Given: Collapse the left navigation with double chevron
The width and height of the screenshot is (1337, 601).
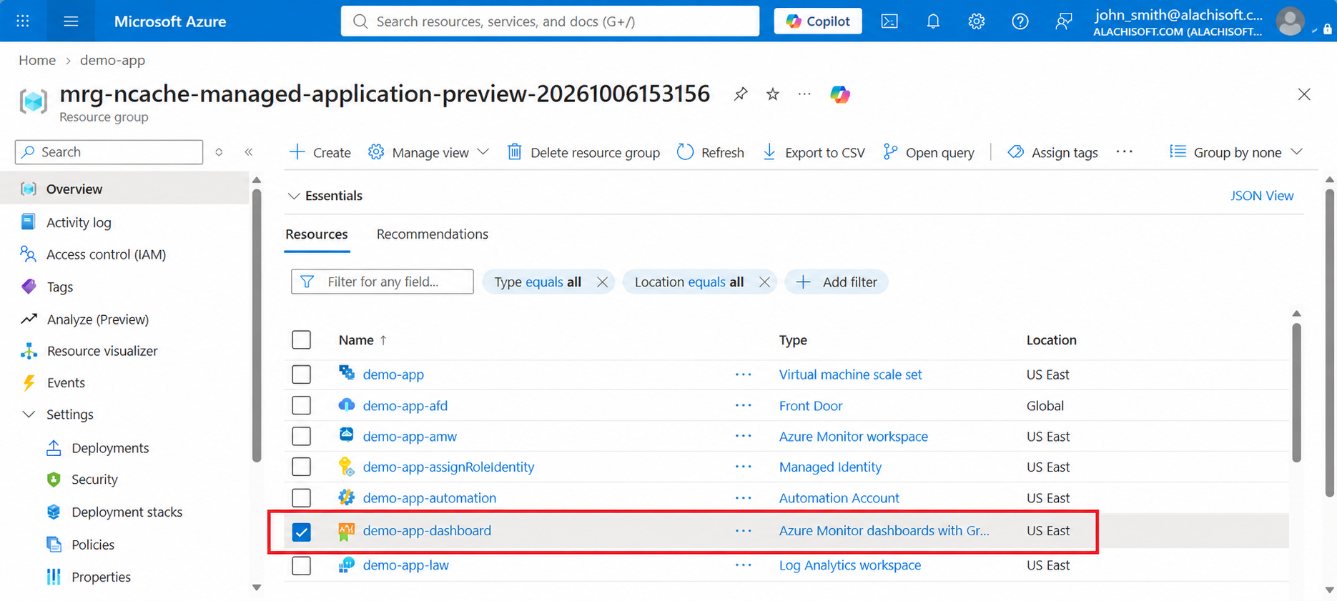Looking at the screenshot, I should click(x=249, y=152).
